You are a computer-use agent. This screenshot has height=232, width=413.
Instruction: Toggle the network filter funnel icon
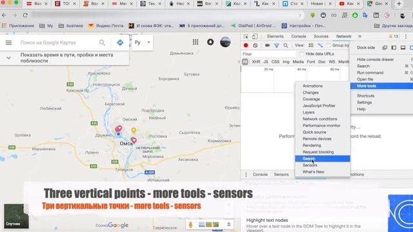[277, 46]
